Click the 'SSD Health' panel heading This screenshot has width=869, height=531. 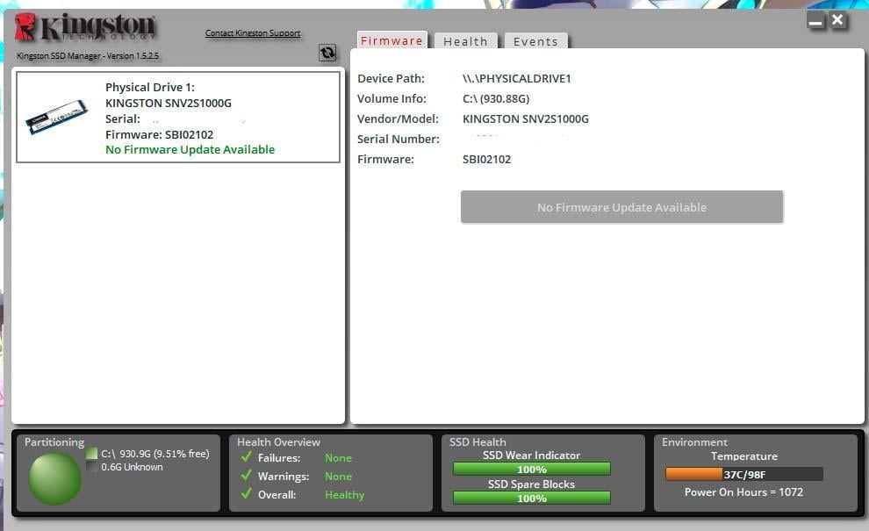click(x=478, y=442)
